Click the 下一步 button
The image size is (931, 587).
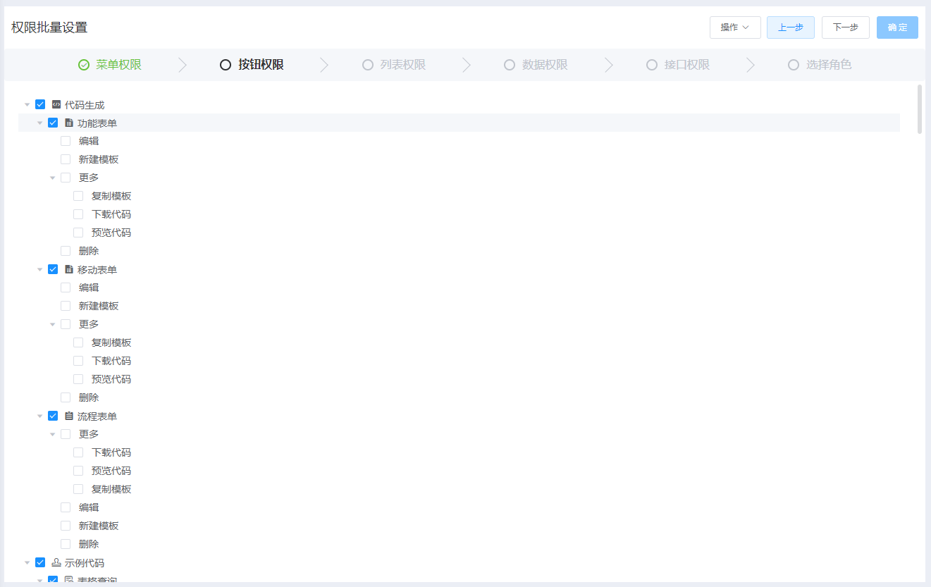coord(845,27)
